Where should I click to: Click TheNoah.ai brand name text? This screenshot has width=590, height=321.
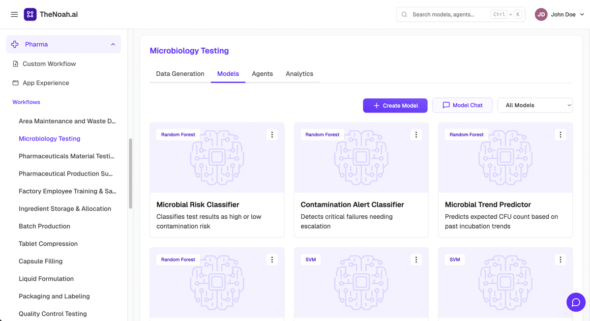pos(59,14)
